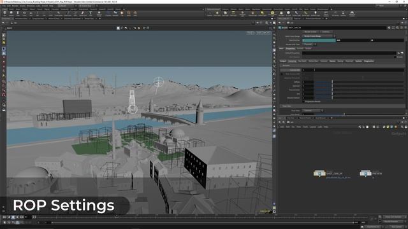The image size is (408, 229).
Task: Select the Metaball shelf tool
Action: click(115, 13)
